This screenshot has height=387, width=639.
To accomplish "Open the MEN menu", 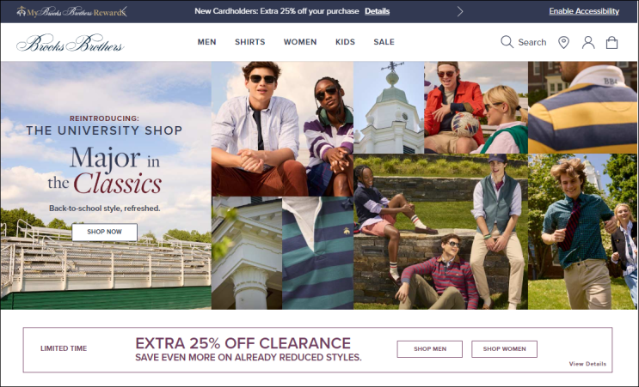I will pos(206,42).
